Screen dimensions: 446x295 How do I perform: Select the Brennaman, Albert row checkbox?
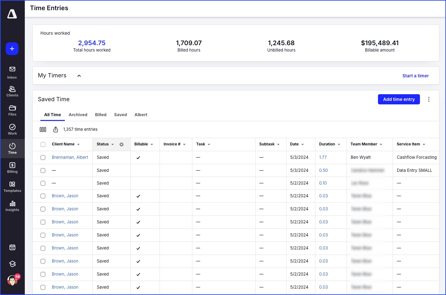(x=43, y=158)
